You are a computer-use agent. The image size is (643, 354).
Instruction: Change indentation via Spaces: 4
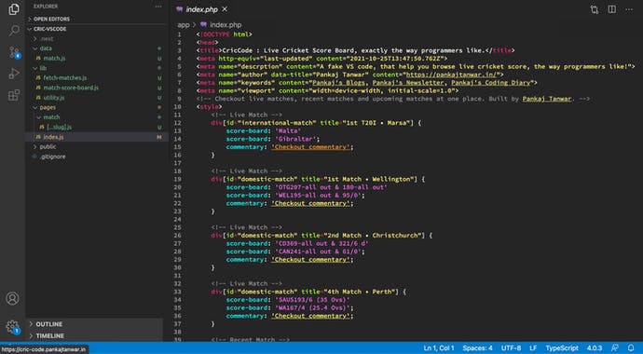[478, 347]
